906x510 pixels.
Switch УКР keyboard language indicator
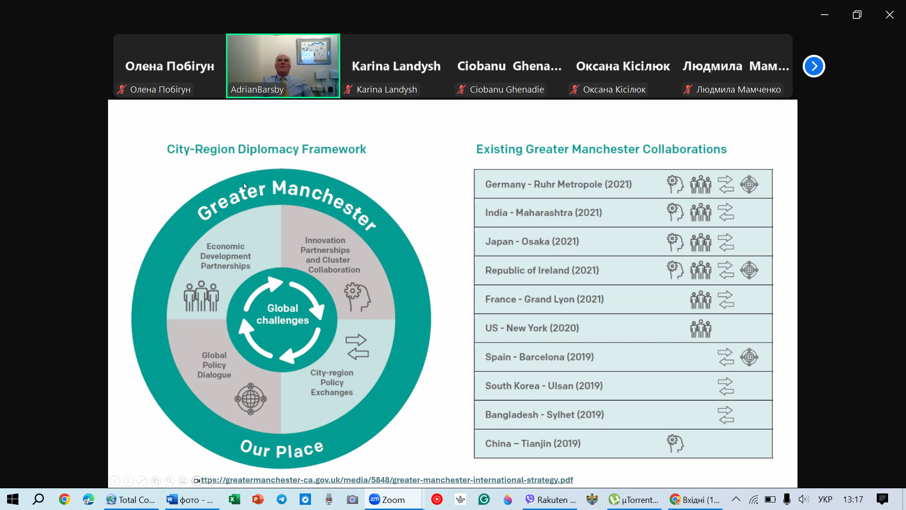click(x=825, y=500)
